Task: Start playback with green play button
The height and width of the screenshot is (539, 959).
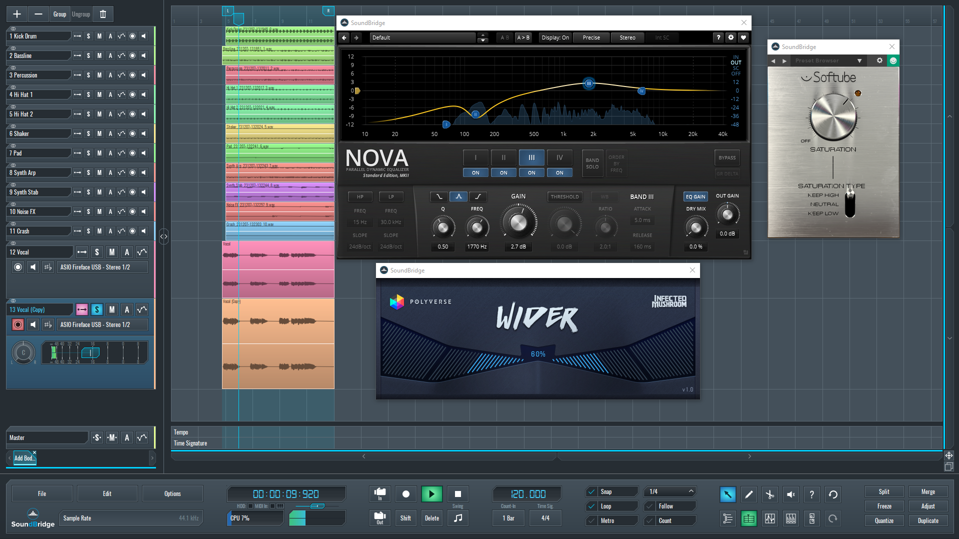Action: [x=431, y=494]
